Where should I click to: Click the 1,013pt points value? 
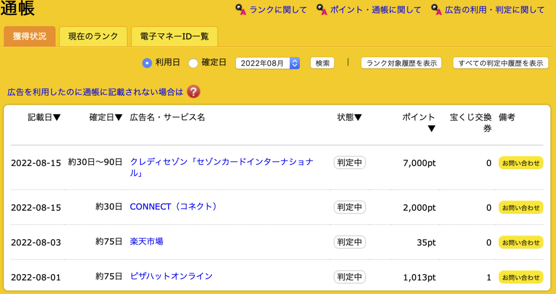point(419,278)
